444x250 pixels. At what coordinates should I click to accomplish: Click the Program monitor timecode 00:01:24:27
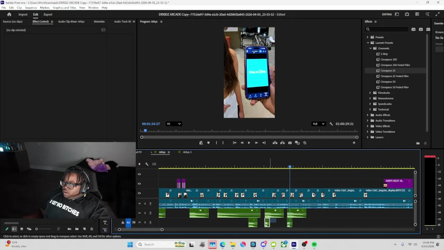(151, 124)
